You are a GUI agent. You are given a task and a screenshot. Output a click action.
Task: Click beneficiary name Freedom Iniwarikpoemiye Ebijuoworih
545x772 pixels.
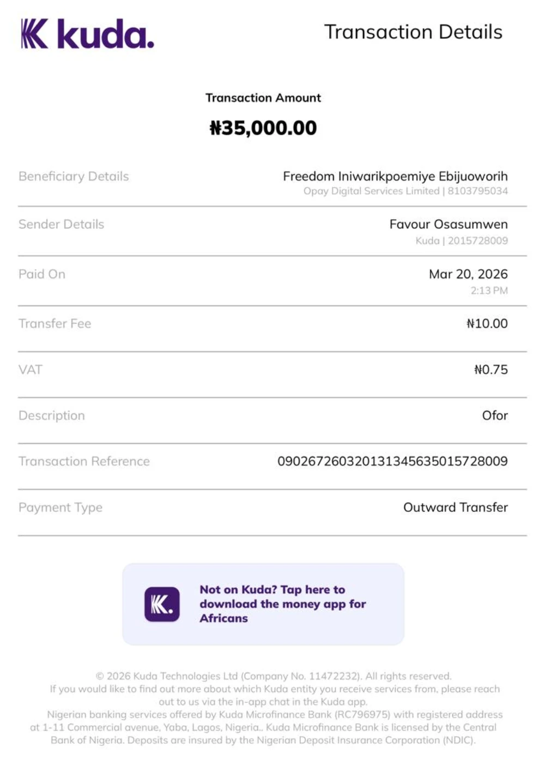click(395, 177)
